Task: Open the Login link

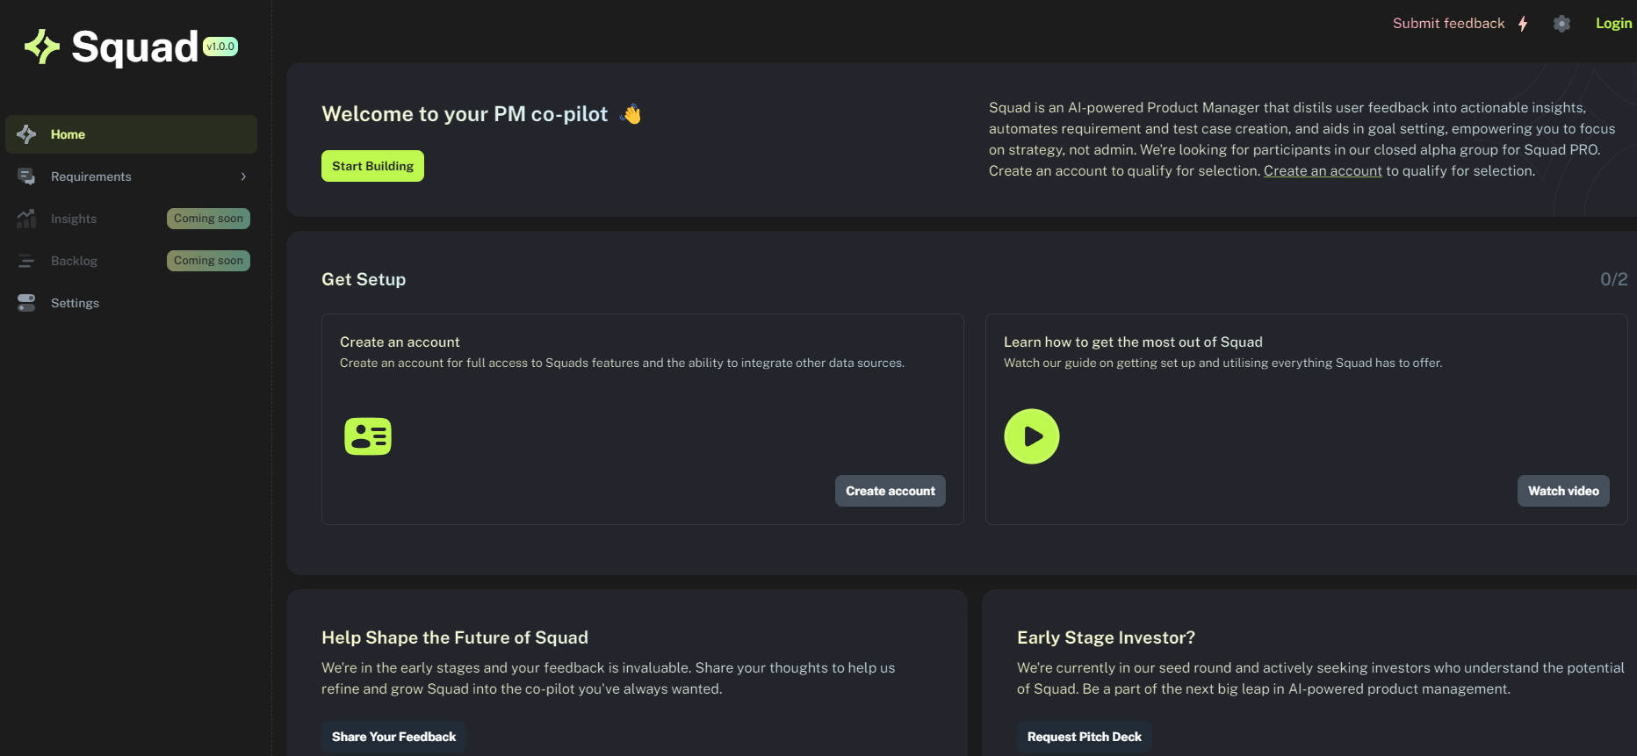Action: click(x=1613, y=24)
